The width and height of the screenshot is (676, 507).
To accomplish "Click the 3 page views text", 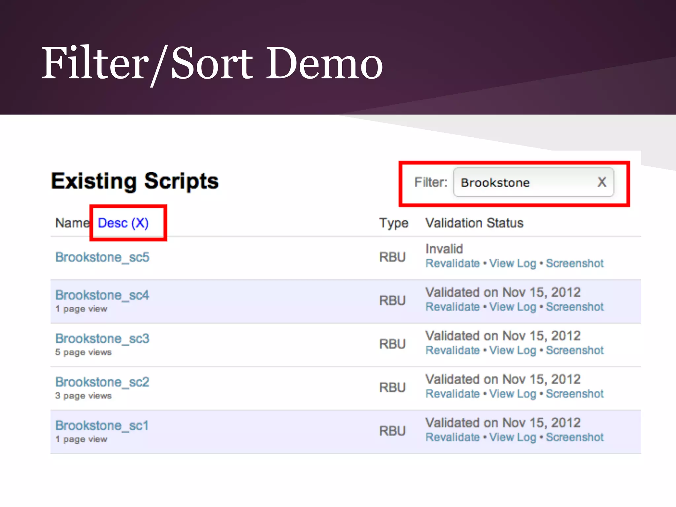I will [83, 396].
